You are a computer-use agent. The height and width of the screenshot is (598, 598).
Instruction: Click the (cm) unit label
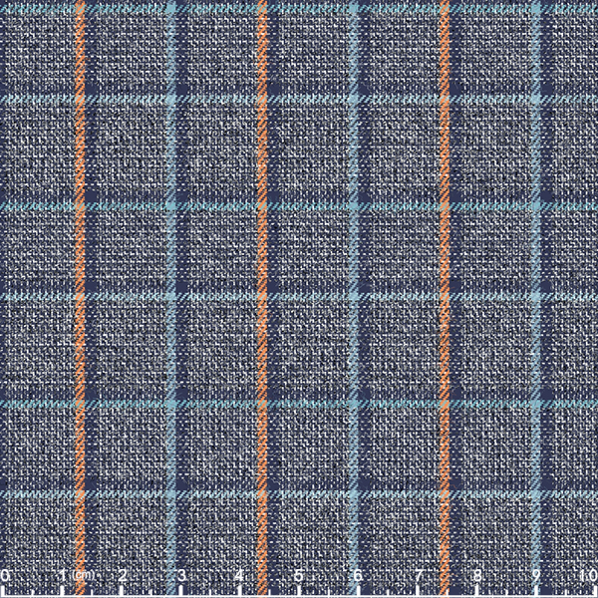click(83, 575)
